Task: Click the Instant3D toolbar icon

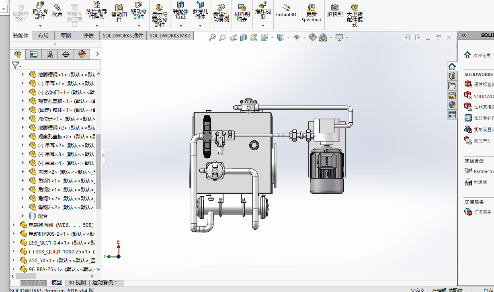Action: 286,11
